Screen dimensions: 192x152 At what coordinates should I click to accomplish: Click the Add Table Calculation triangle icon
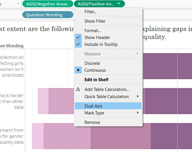coord(78,89)
